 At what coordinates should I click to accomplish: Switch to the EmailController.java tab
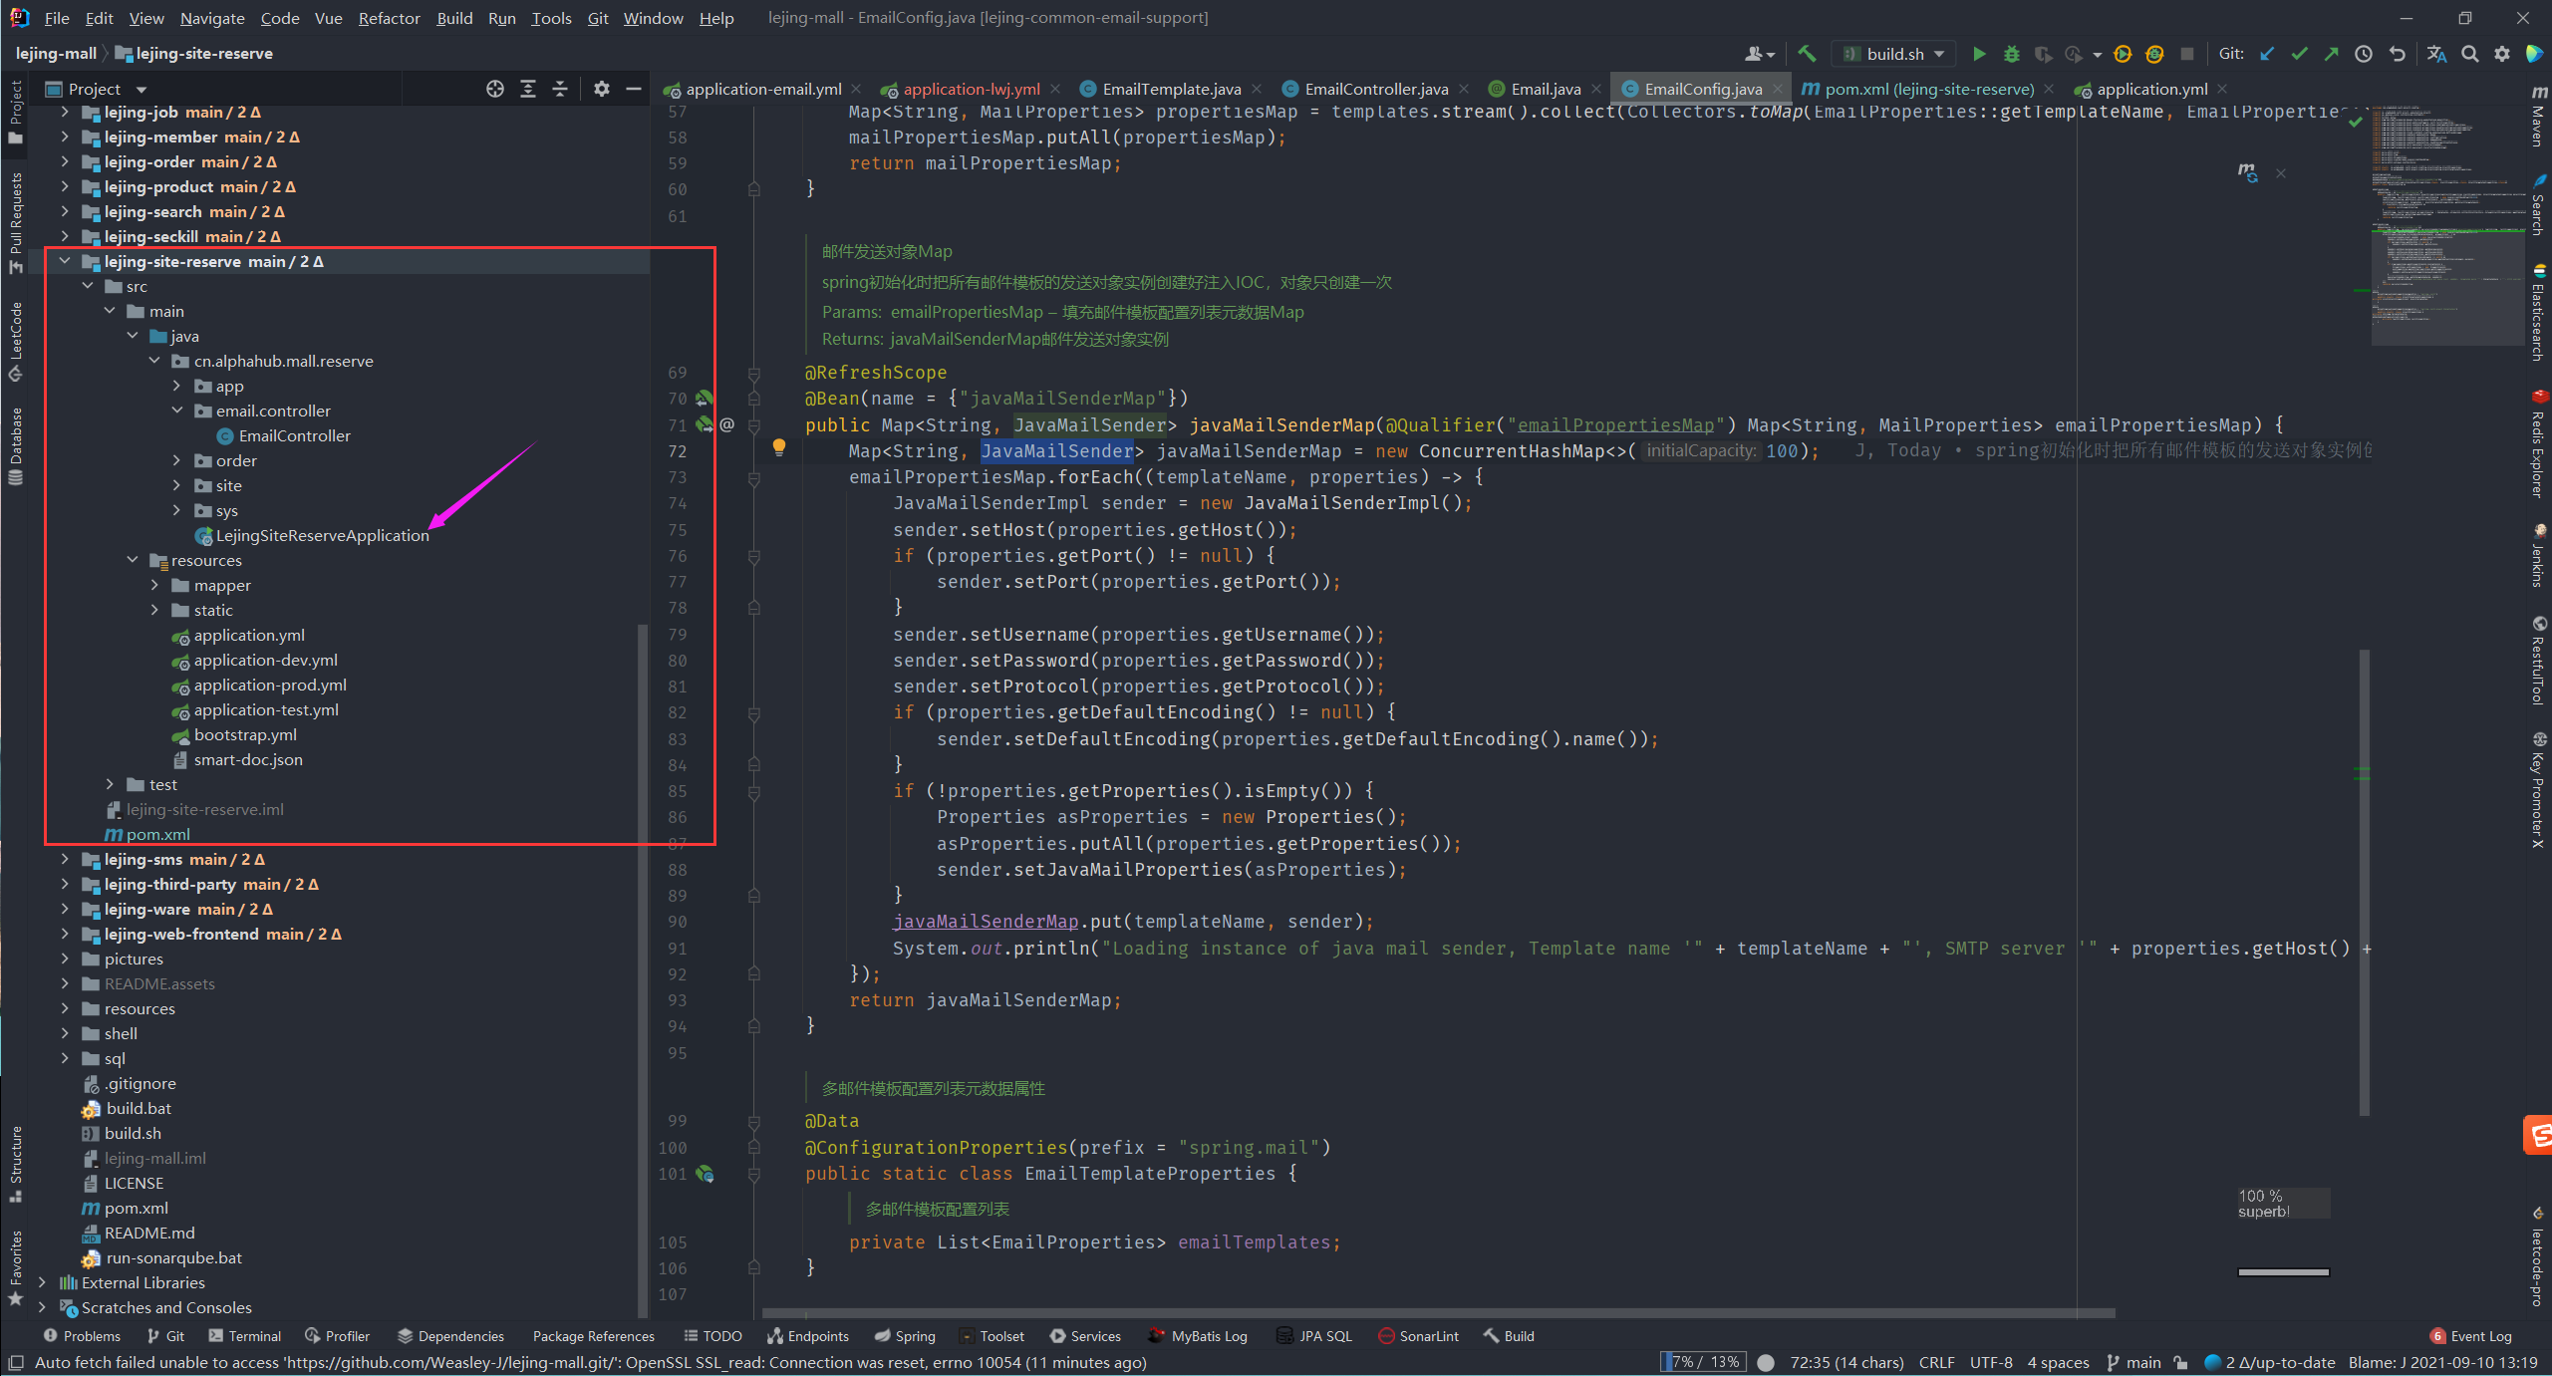pos(1375,89)
